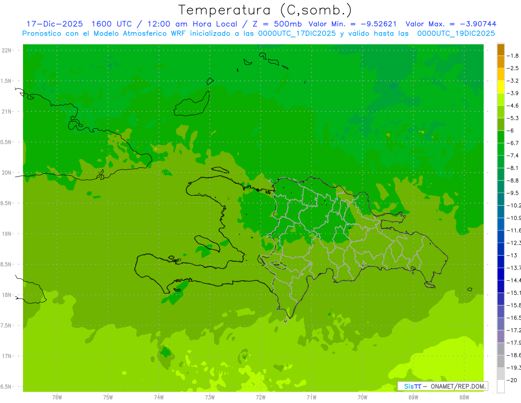The image size is (521, 403).
Task: Click the 'Valor Max. = -3.90744' text
Action: pyautogui.click(x=451, y=24)
